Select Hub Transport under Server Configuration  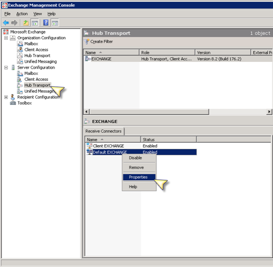tap(37, 85)
